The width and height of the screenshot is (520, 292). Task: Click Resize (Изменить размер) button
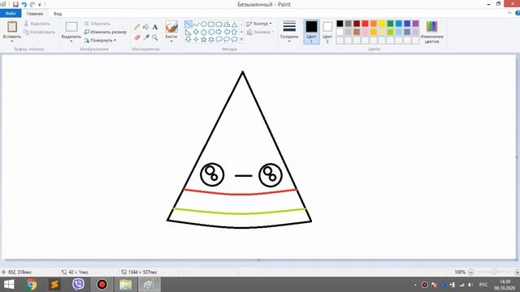tap(105, 32)
